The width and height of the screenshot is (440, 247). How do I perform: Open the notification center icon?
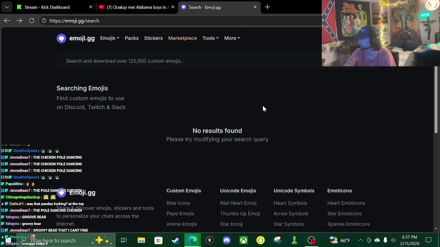click(x=429, y=240)
